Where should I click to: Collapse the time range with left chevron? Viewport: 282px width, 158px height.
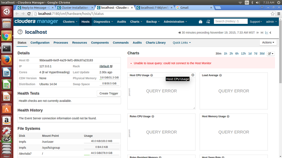click(270, 33)
